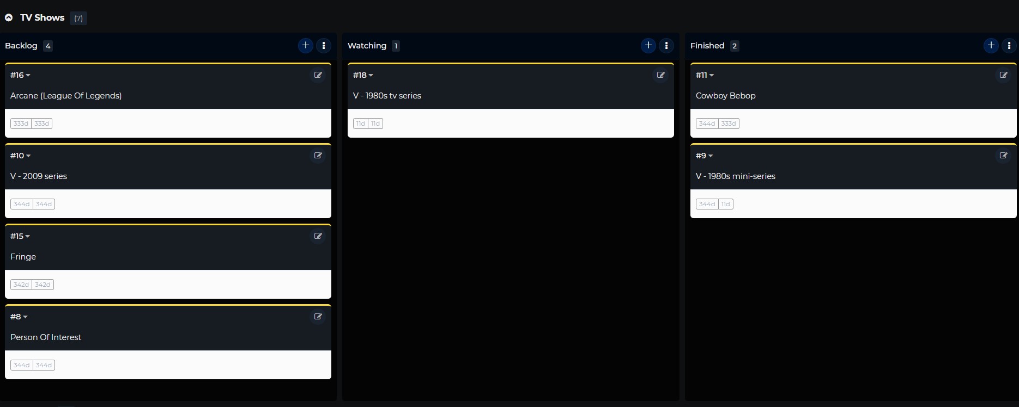Viewport: 1019px width, 407px height.
Task: Open the V - 1980s mini-series task
Action: (x=736, y=176)
